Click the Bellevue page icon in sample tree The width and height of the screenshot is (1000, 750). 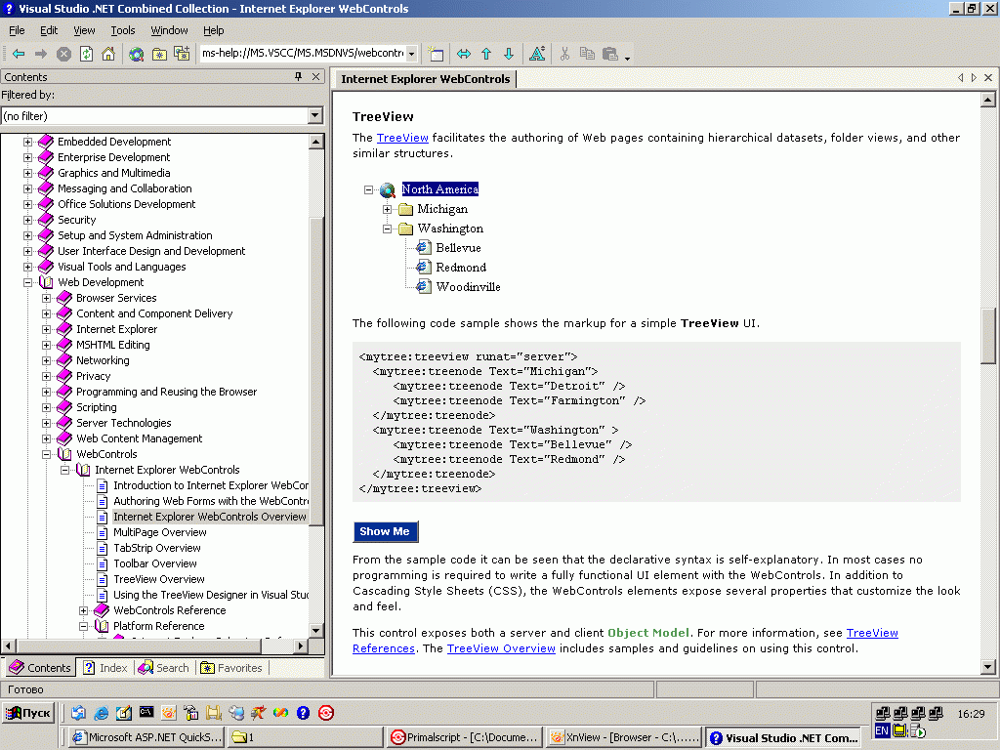(x=423, y=247)
